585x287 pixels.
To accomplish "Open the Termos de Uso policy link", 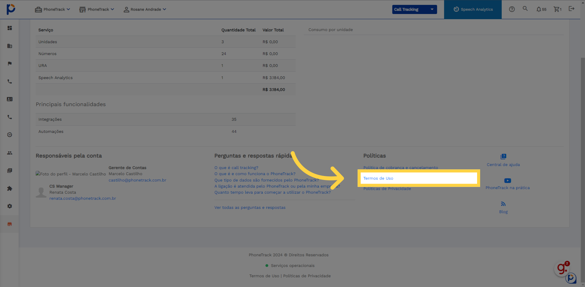I will click(378, 178).
